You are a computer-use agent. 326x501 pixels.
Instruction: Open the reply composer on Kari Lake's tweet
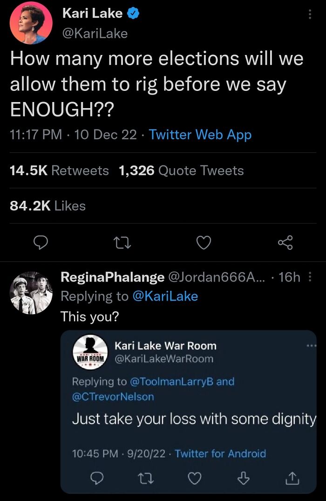(41, 242)
